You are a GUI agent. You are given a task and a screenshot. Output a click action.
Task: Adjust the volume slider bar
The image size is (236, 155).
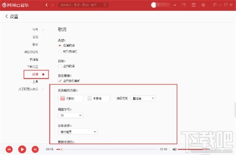194,149
